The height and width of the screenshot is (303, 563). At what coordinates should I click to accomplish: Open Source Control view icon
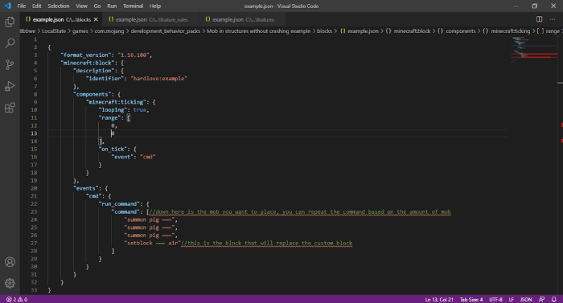click(x=10, y=64)
